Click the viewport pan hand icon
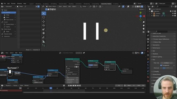 point(144,25)
